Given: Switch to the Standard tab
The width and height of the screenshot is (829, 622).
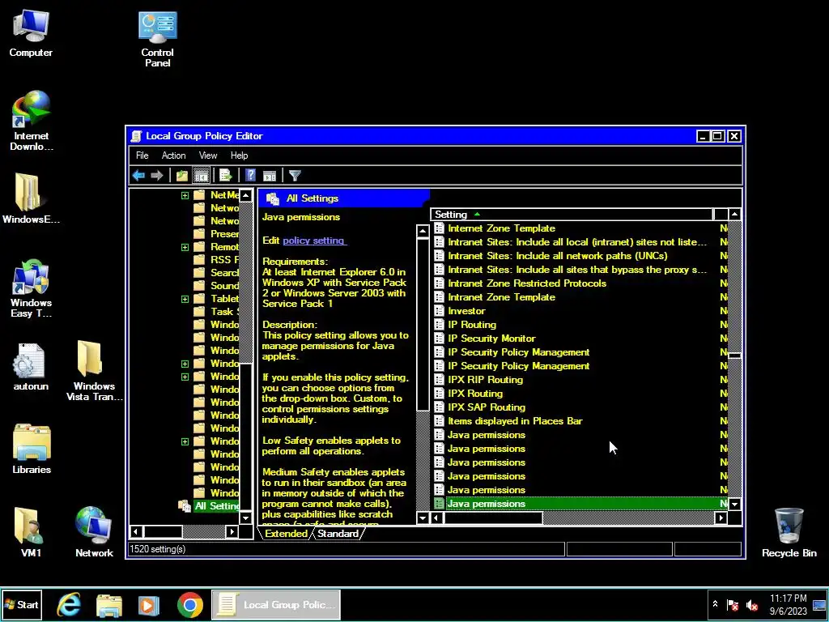Looking at the screenshot, I should pyautogui.click(x=338, y=534).
